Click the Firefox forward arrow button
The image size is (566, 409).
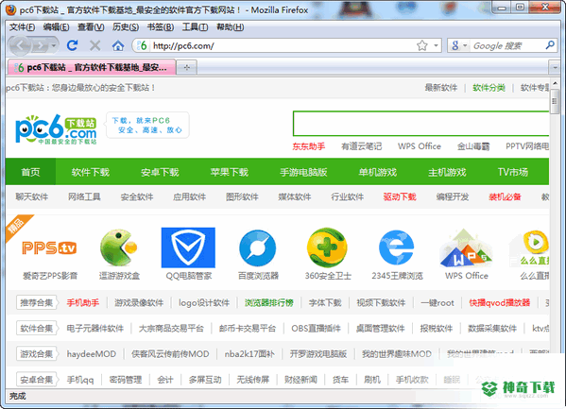[x=41, y=46]
